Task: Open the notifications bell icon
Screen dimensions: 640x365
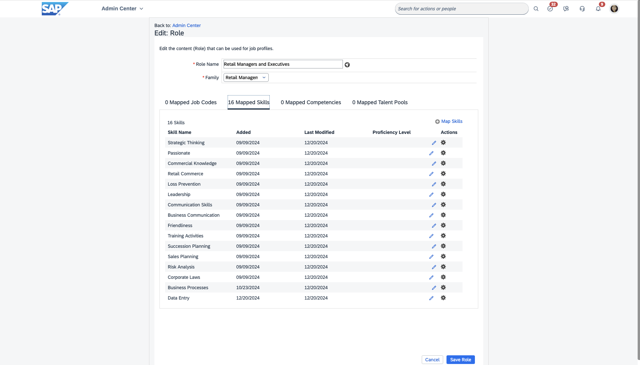Action: pos(598,9)
